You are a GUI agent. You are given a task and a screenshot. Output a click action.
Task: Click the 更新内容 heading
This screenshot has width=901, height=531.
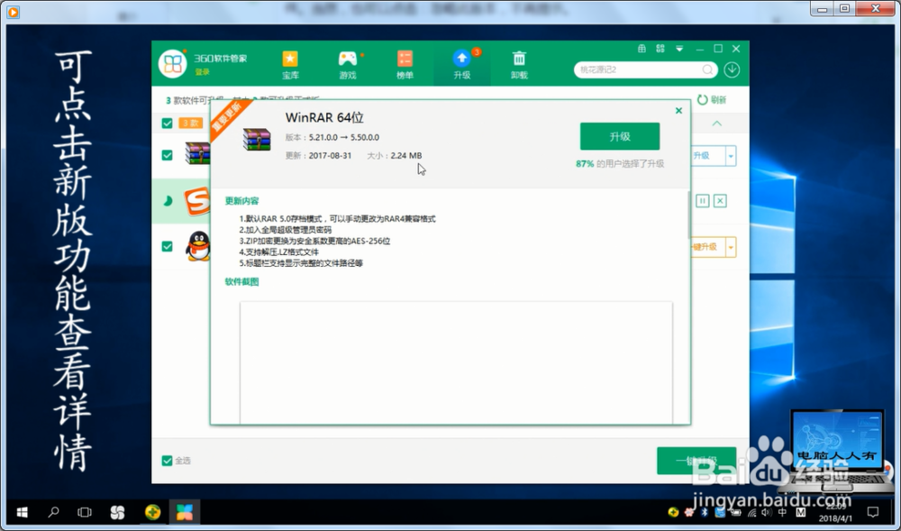pyautogui.click(x=241, y=201)
